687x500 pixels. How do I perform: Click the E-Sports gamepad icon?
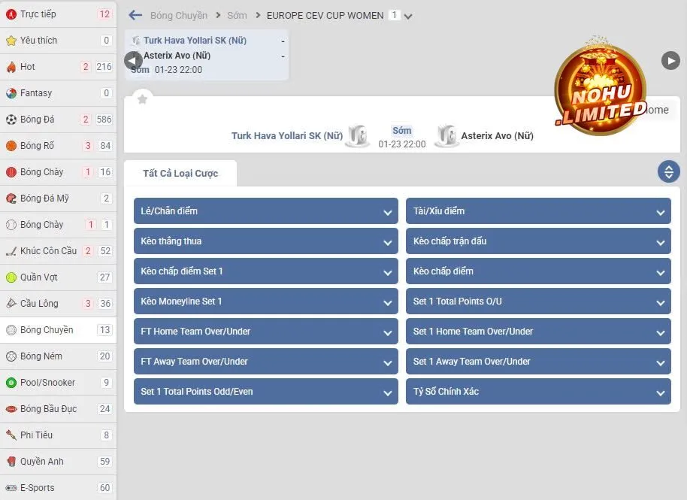11,488
